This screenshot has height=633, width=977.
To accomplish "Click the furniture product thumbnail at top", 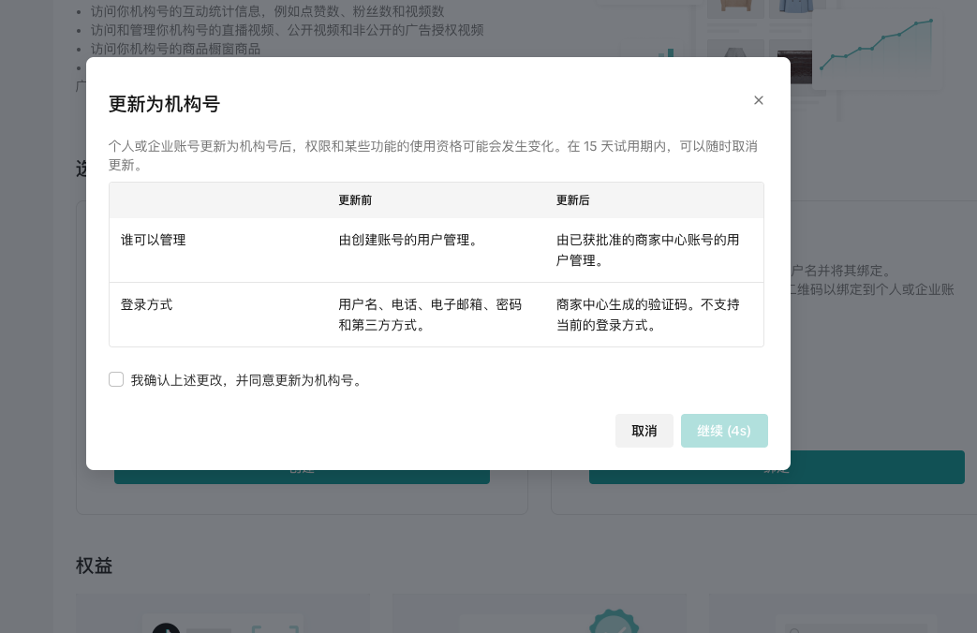I will point(735,7).
